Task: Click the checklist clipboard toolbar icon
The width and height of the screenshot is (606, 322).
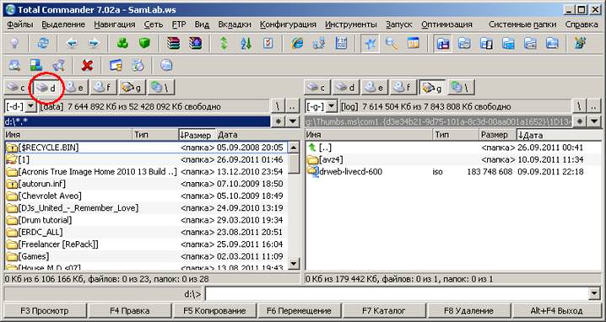Action: pos(268,43)
